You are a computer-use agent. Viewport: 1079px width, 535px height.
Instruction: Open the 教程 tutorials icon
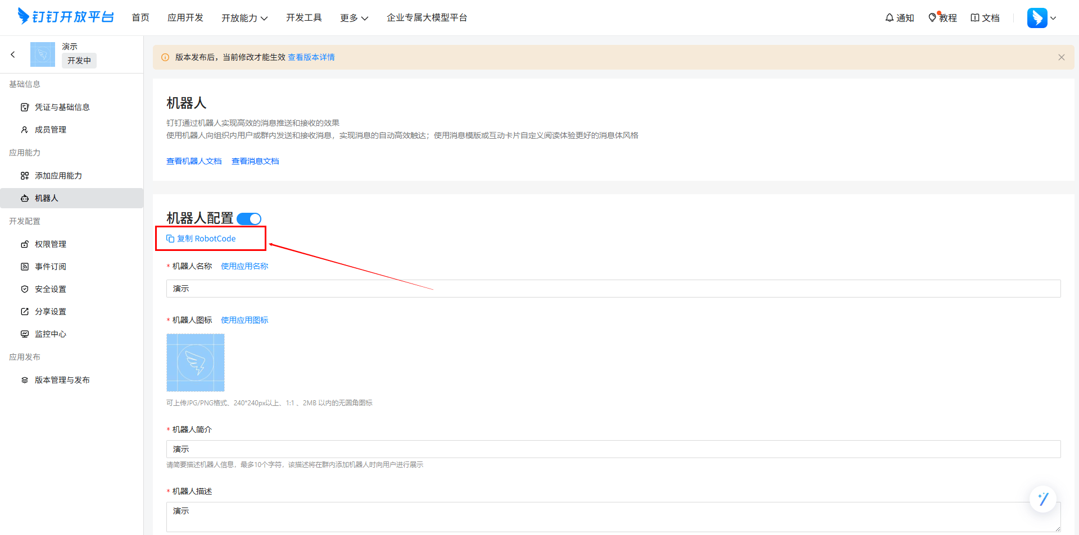(932, 18)
